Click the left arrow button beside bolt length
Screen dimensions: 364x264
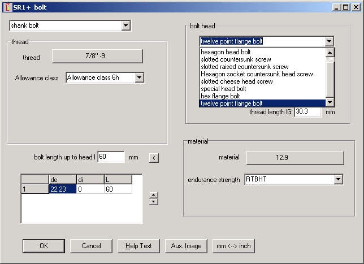(153, 157)
